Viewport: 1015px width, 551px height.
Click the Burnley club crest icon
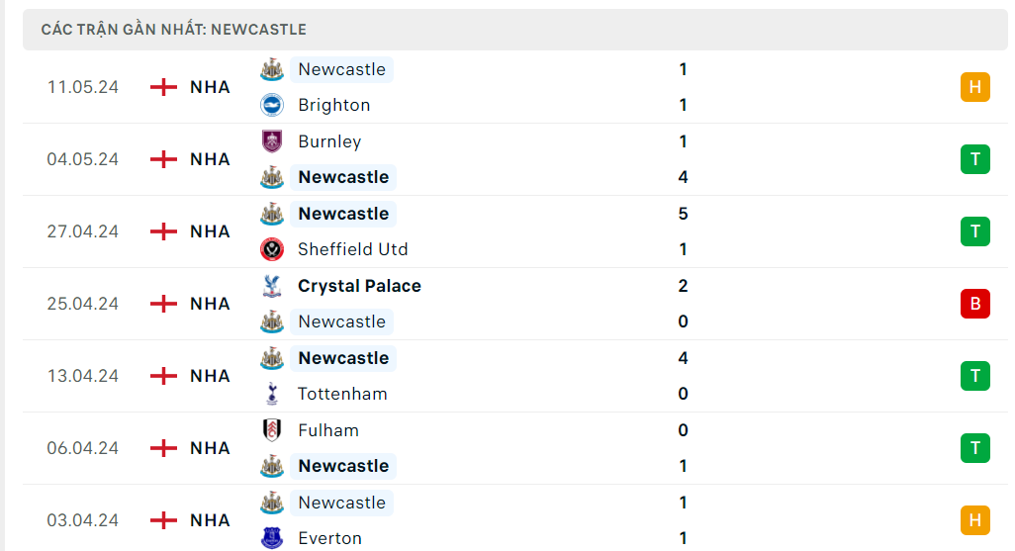[271, 141]
